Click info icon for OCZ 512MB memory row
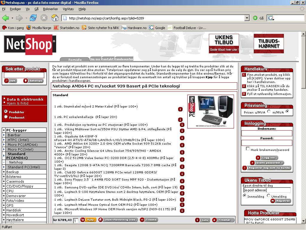Viewport: 306px width, 230px height. 182,160
